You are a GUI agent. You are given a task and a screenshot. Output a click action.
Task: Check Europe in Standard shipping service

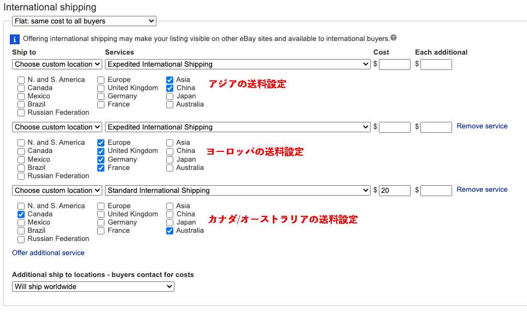(101, 206)
